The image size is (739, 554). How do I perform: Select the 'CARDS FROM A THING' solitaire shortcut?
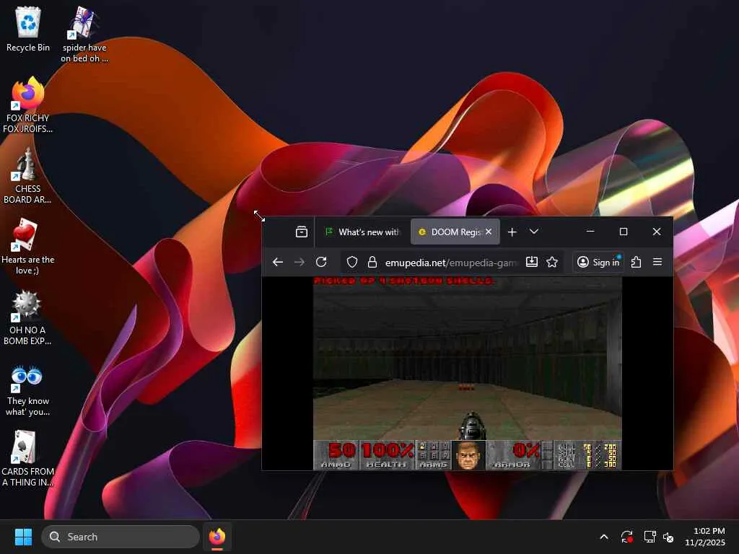click(x=28, y=458)
